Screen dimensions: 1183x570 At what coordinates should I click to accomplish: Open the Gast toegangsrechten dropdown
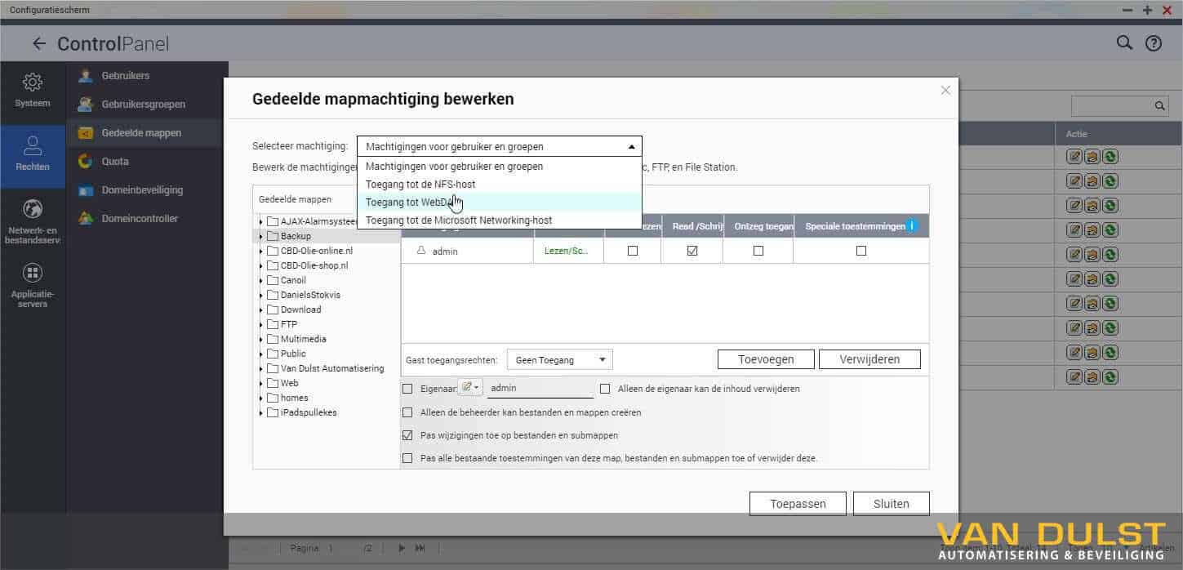(559, 359)
